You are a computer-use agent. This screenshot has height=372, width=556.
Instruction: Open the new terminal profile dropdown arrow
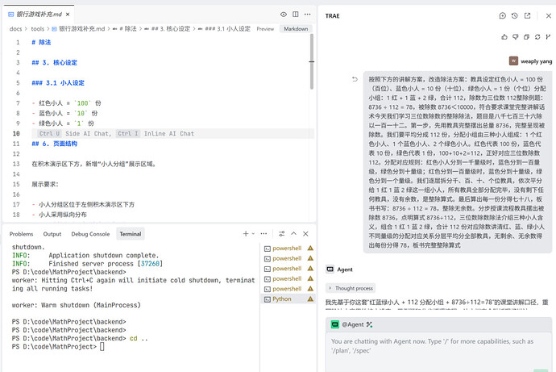click(x=253, y=233)
